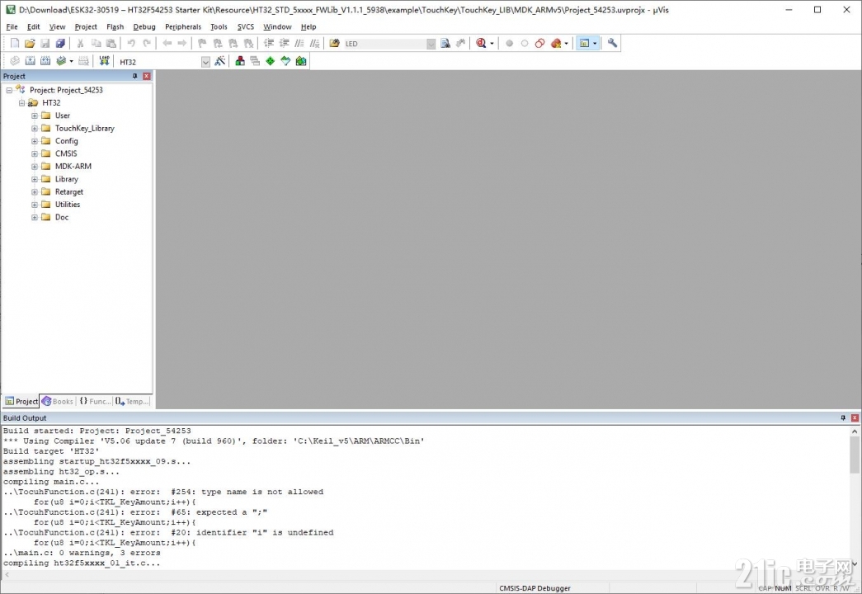Image resolution: width=862 pixels, height=594 pixels.
Task: Expand the Config folder
Action: 35,141
